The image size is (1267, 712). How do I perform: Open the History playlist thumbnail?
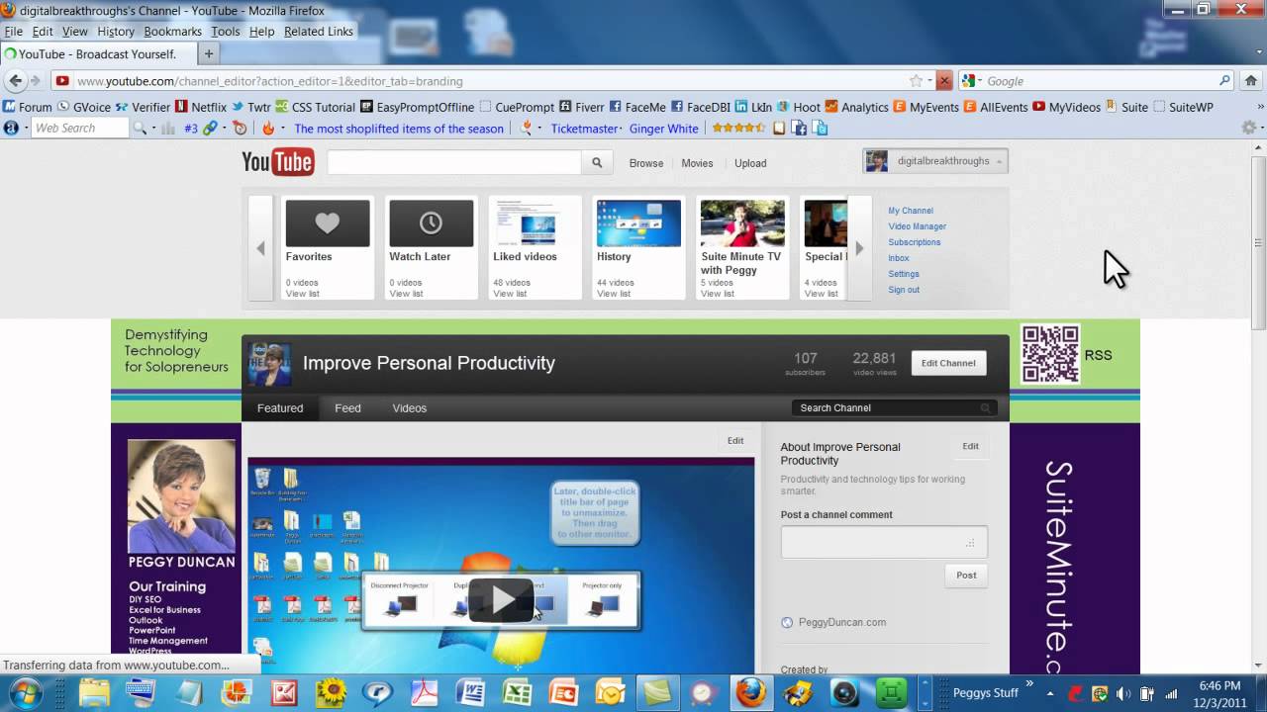click(x=638, y=222)
